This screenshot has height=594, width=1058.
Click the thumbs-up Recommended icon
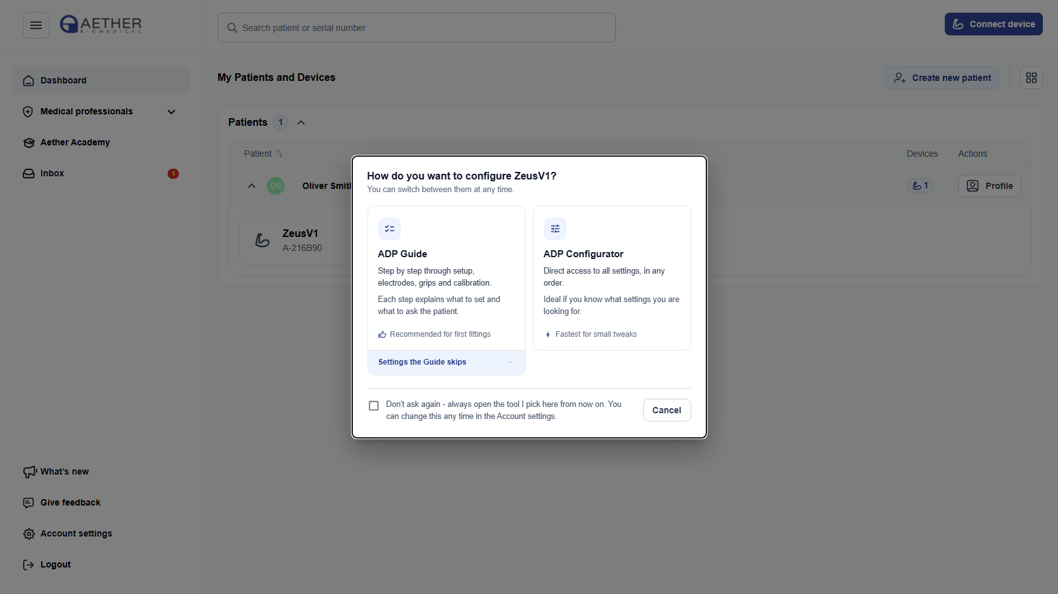[382, 334]
